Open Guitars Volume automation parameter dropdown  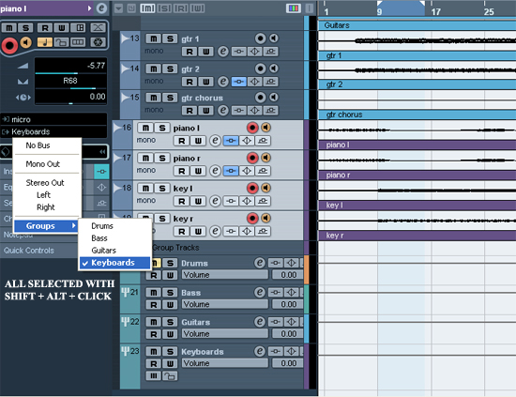225,334
